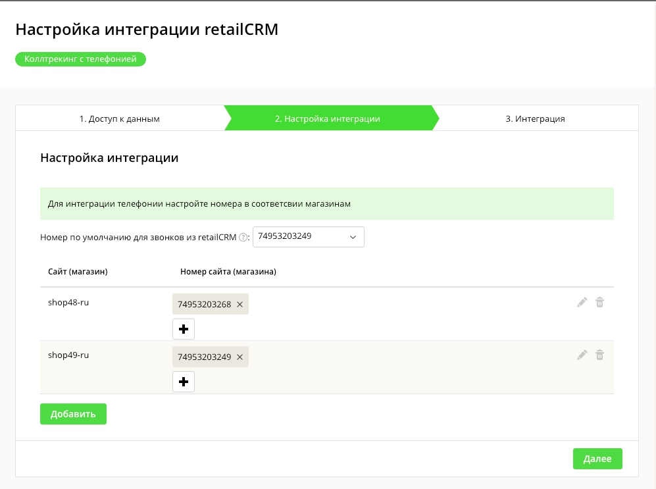Add a number to shop48-ru with plus
This screenshot has width=656, height=489.
click(x=183, y=329)
